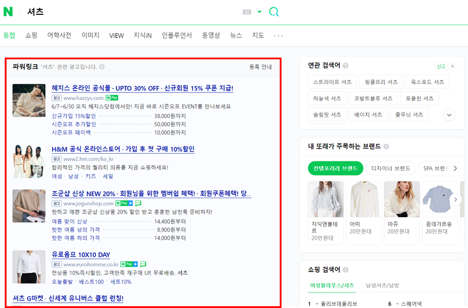The width and height of the screenshot is (468, 308).
Task: Open the 셔츠 G마켓 ad title
Action: pyautogui.click(x=68, y=298)
